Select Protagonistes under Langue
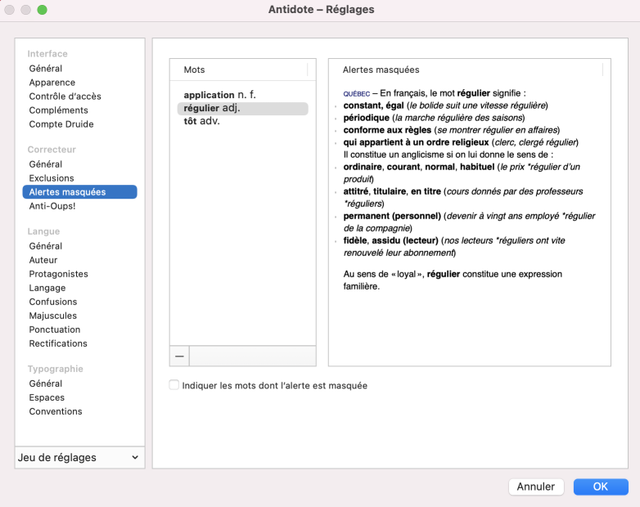The height and width of the screenshot is (507, 640). click(x=58, y=274)
